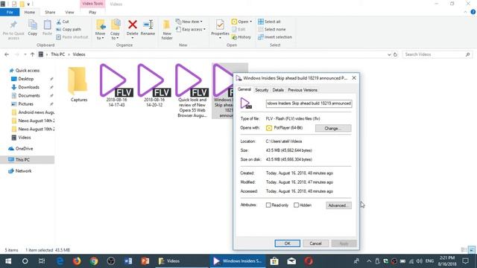Click the History ribbon item
477x268 pixels.
241,36
